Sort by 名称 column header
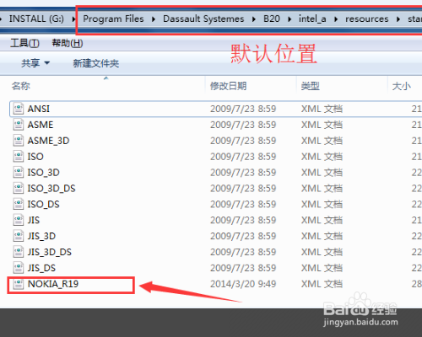This screenshot has width=422, height=337. (21, 86)
